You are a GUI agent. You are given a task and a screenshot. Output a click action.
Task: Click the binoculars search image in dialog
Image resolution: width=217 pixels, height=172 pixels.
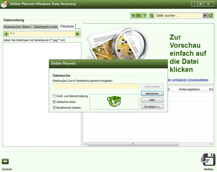114,102
